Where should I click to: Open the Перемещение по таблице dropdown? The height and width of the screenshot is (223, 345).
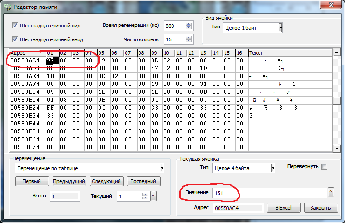point(162,168)
